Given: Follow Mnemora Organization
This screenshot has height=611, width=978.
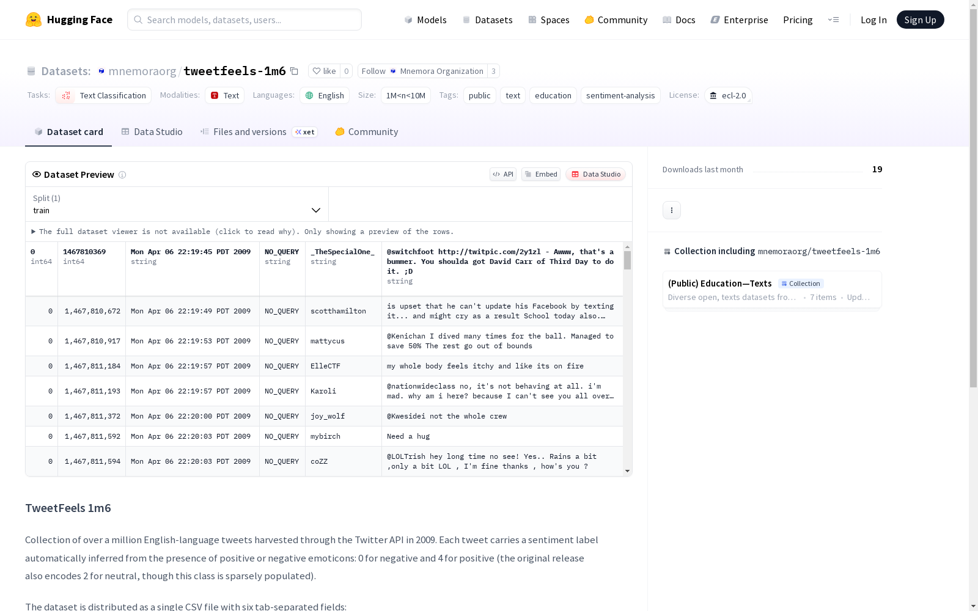Looking at the screenshot, I should click(x=422, y=71).
